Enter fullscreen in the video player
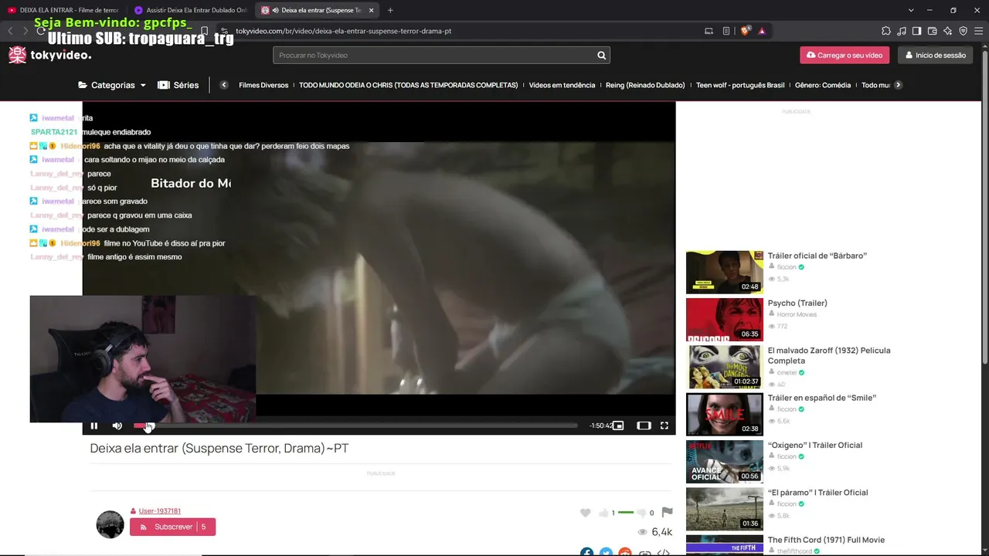 point(664,425)
